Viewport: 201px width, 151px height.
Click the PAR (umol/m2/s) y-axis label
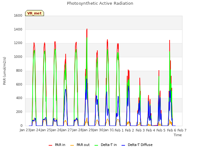coord(4,71)
